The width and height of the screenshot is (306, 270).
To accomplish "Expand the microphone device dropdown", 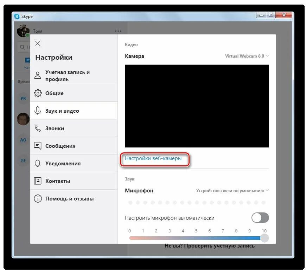I will click(232, 191).
